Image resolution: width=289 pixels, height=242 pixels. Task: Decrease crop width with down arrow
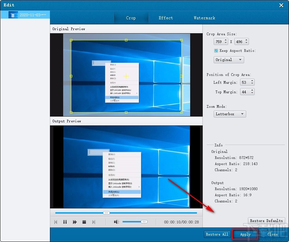[225, 43]
